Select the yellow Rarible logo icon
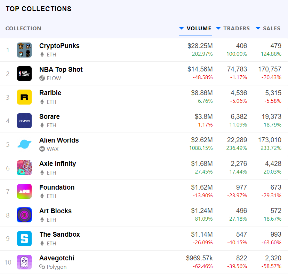288x275 pixels. click(24, 97)
